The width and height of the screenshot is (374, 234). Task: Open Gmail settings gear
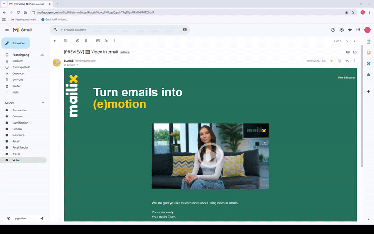342,29
